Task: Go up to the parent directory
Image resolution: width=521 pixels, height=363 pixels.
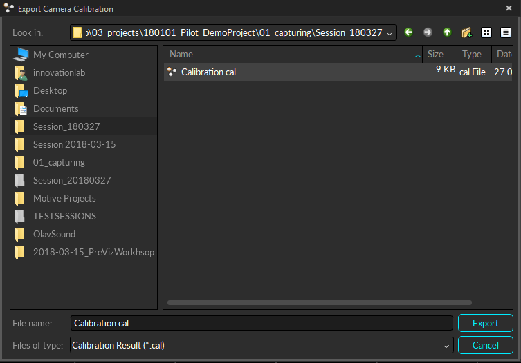Action: [447, 32]
